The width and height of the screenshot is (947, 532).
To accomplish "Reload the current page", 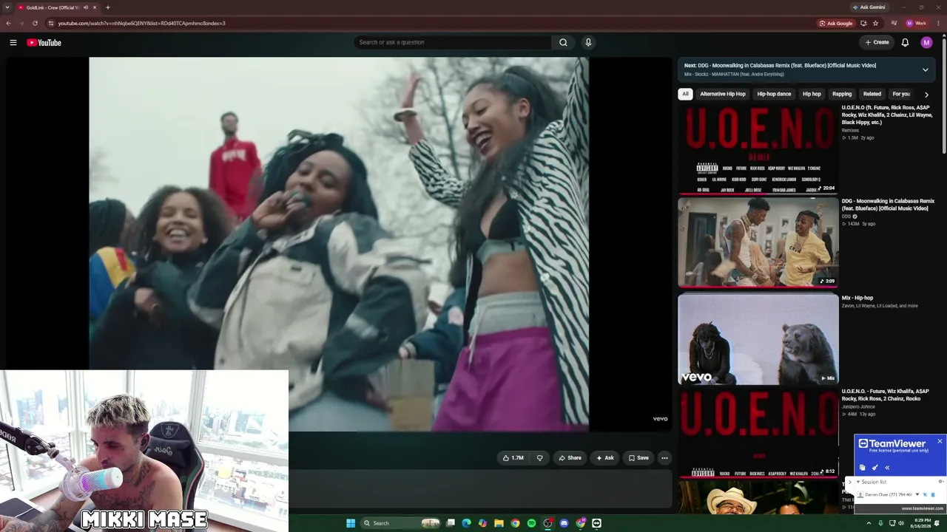I will [x=35, y=23].
